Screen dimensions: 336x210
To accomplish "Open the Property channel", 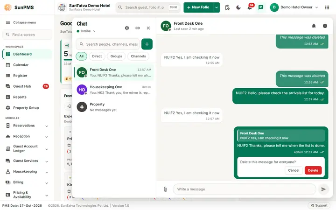I will click(x=114, y=107).
